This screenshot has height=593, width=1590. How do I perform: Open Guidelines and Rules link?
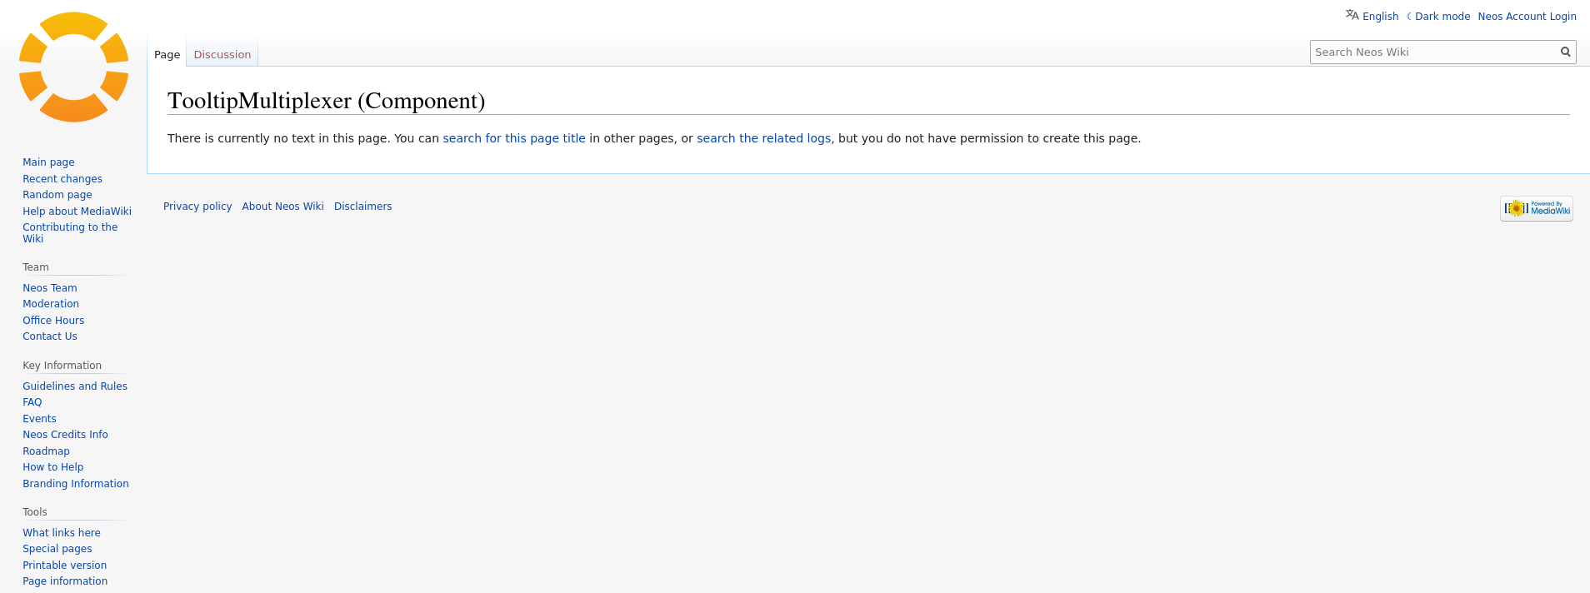pyautogui.click(x=75, y=386)
